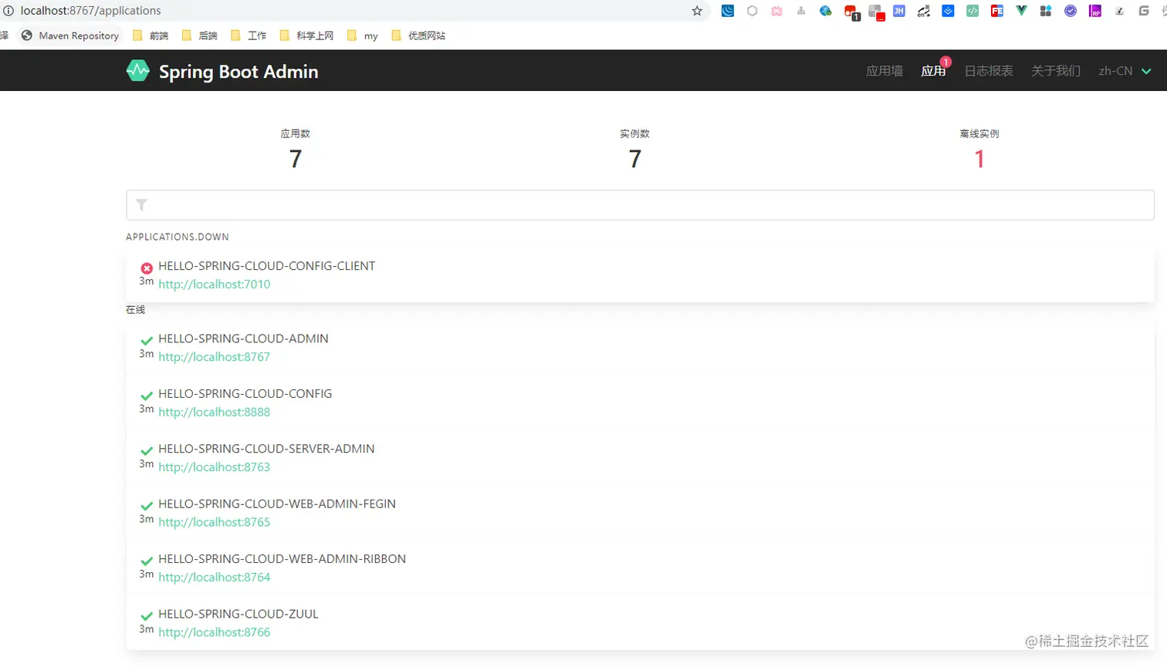The image size is (1167, 667).
Task: Open the green code brackets extension
Action: tap(972, 11)
